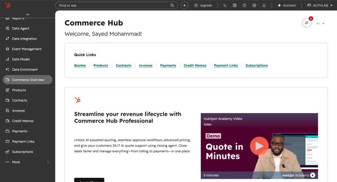Open the calling phone icon

click(x=225, y=5)
